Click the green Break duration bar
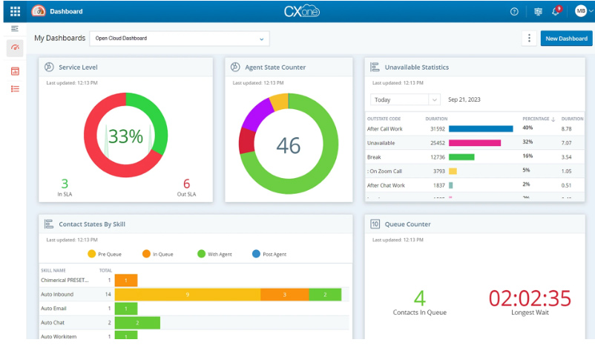The image size is (595, 354). point(461,157)
